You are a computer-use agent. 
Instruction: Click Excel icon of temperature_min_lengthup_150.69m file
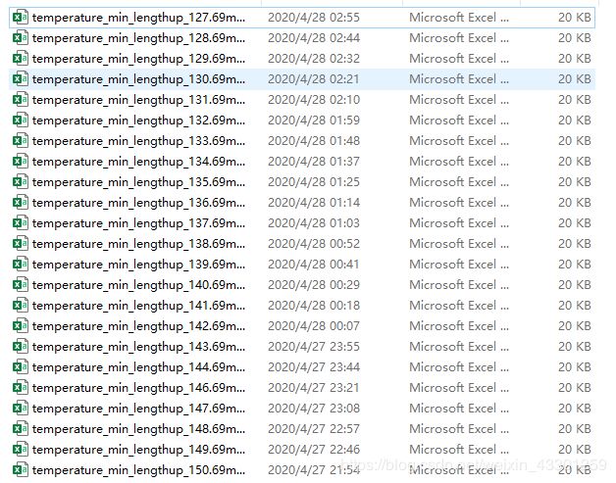pos(20,470)
